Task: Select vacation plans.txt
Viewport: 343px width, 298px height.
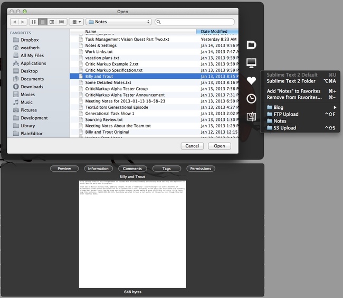Action: [154, 58]
